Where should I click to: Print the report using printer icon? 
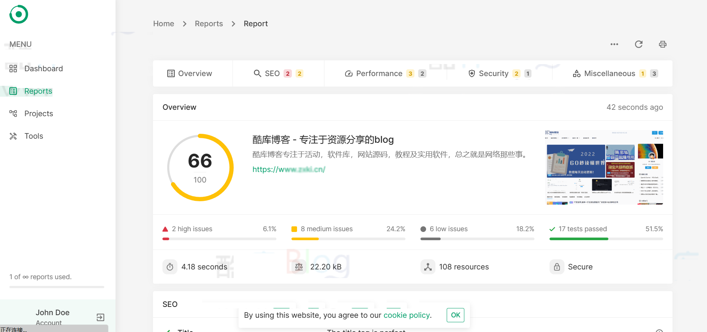(x=663, y=44)
